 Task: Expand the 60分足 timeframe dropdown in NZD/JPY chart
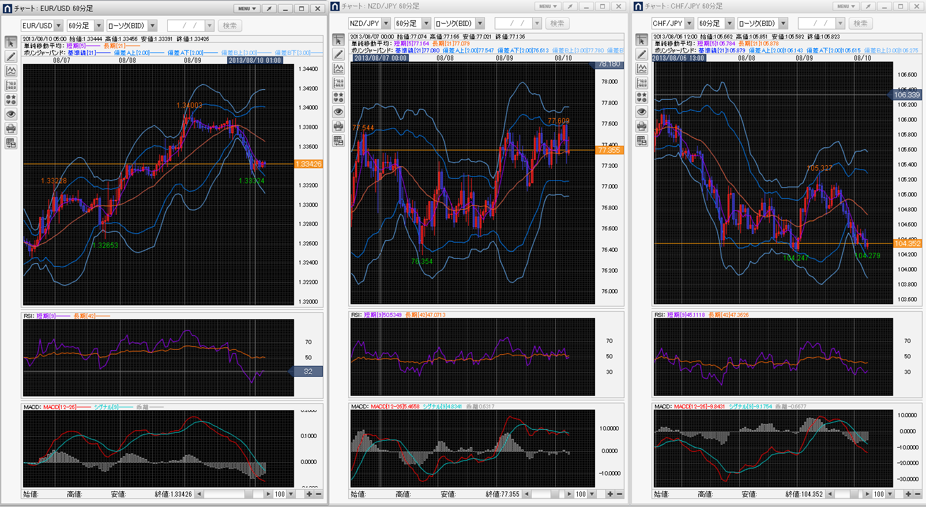426,24
